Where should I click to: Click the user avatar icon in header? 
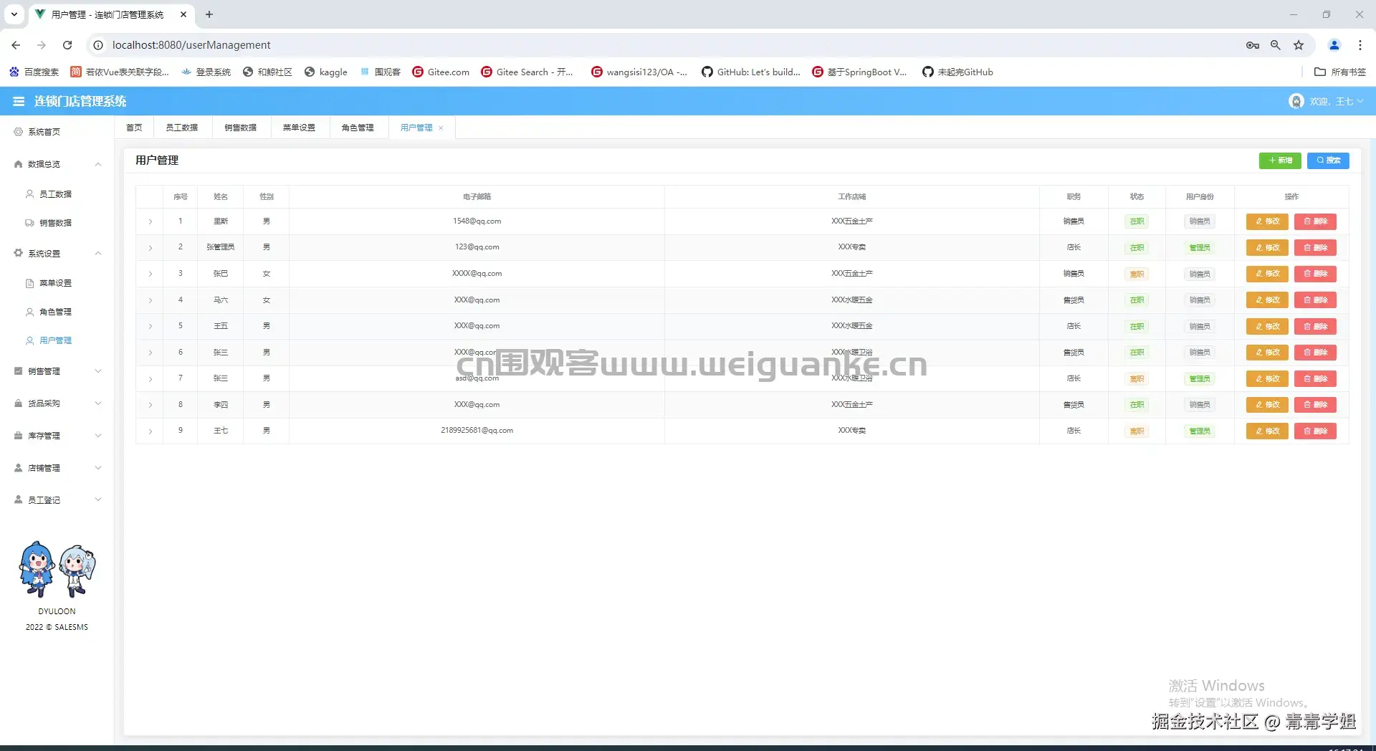click(1296, 102)
